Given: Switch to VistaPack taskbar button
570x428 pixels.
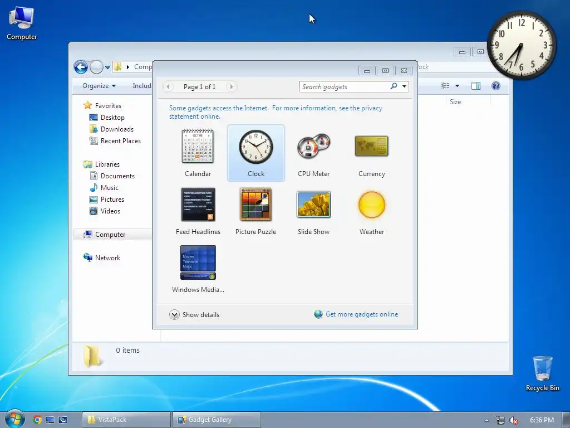Looking at the screenshot, I should [126, 420].
